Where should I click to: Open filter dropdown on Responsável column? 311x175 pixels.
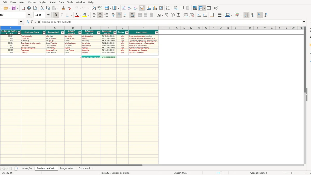tap(62, 33)
